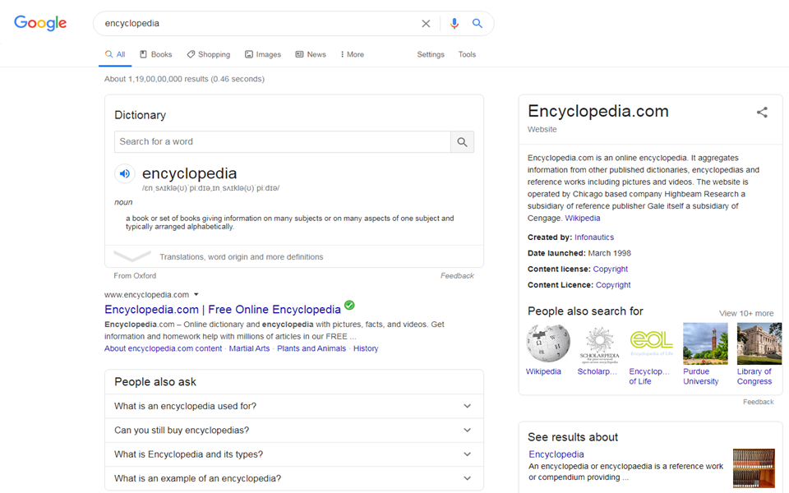Open Encyclopedia link under See results about
This screenshot has height=493, width=789.
[556, 454]
